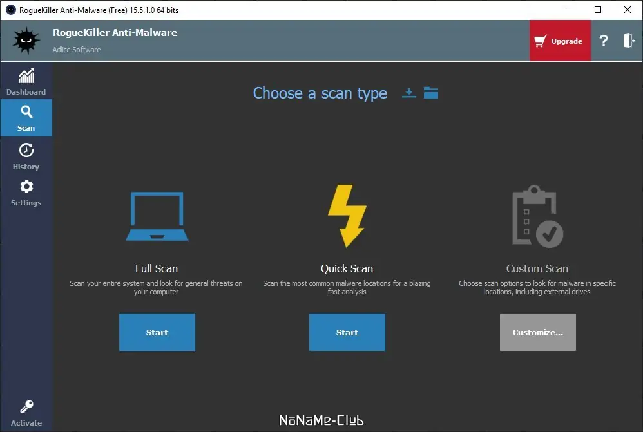Open the Settings sidebar tab
The height and width of the screenshot is (432, 643).
pos(26,193)
